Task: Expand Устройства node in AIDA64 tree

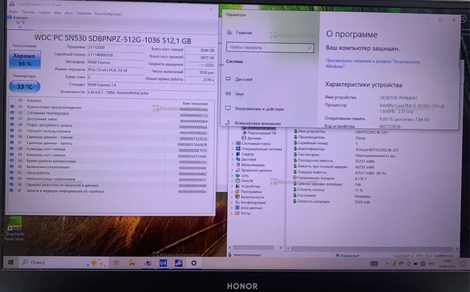Action: (x=232, y=186)
